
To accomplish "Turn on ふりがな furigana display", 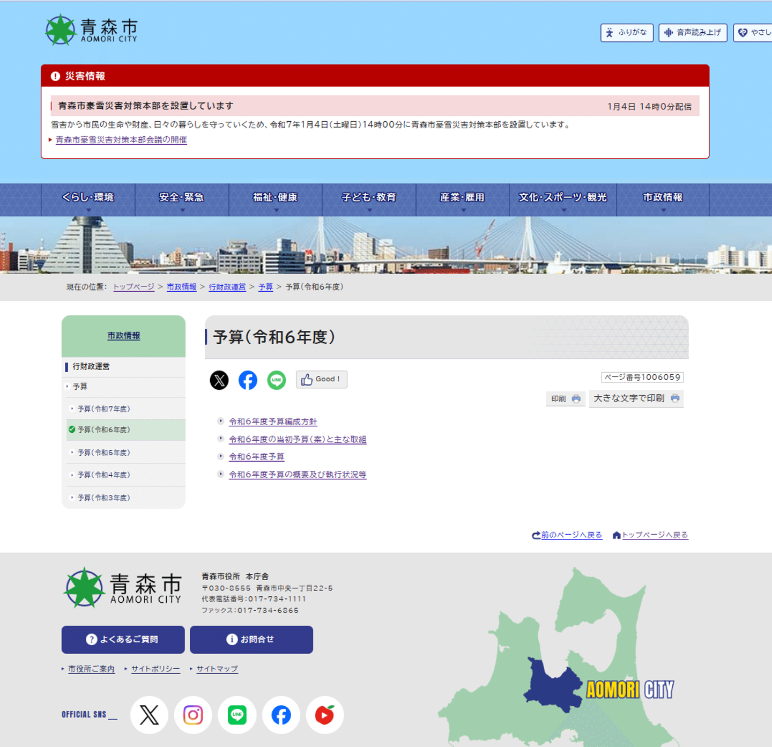I will 627,33.
